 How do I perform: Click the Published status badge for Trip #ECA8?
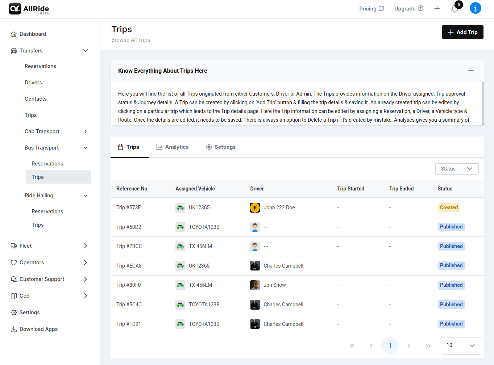[451, 265]
